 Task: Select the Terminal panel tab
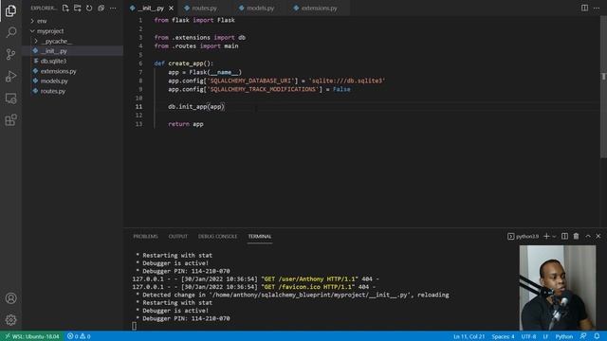pos(260,236)
